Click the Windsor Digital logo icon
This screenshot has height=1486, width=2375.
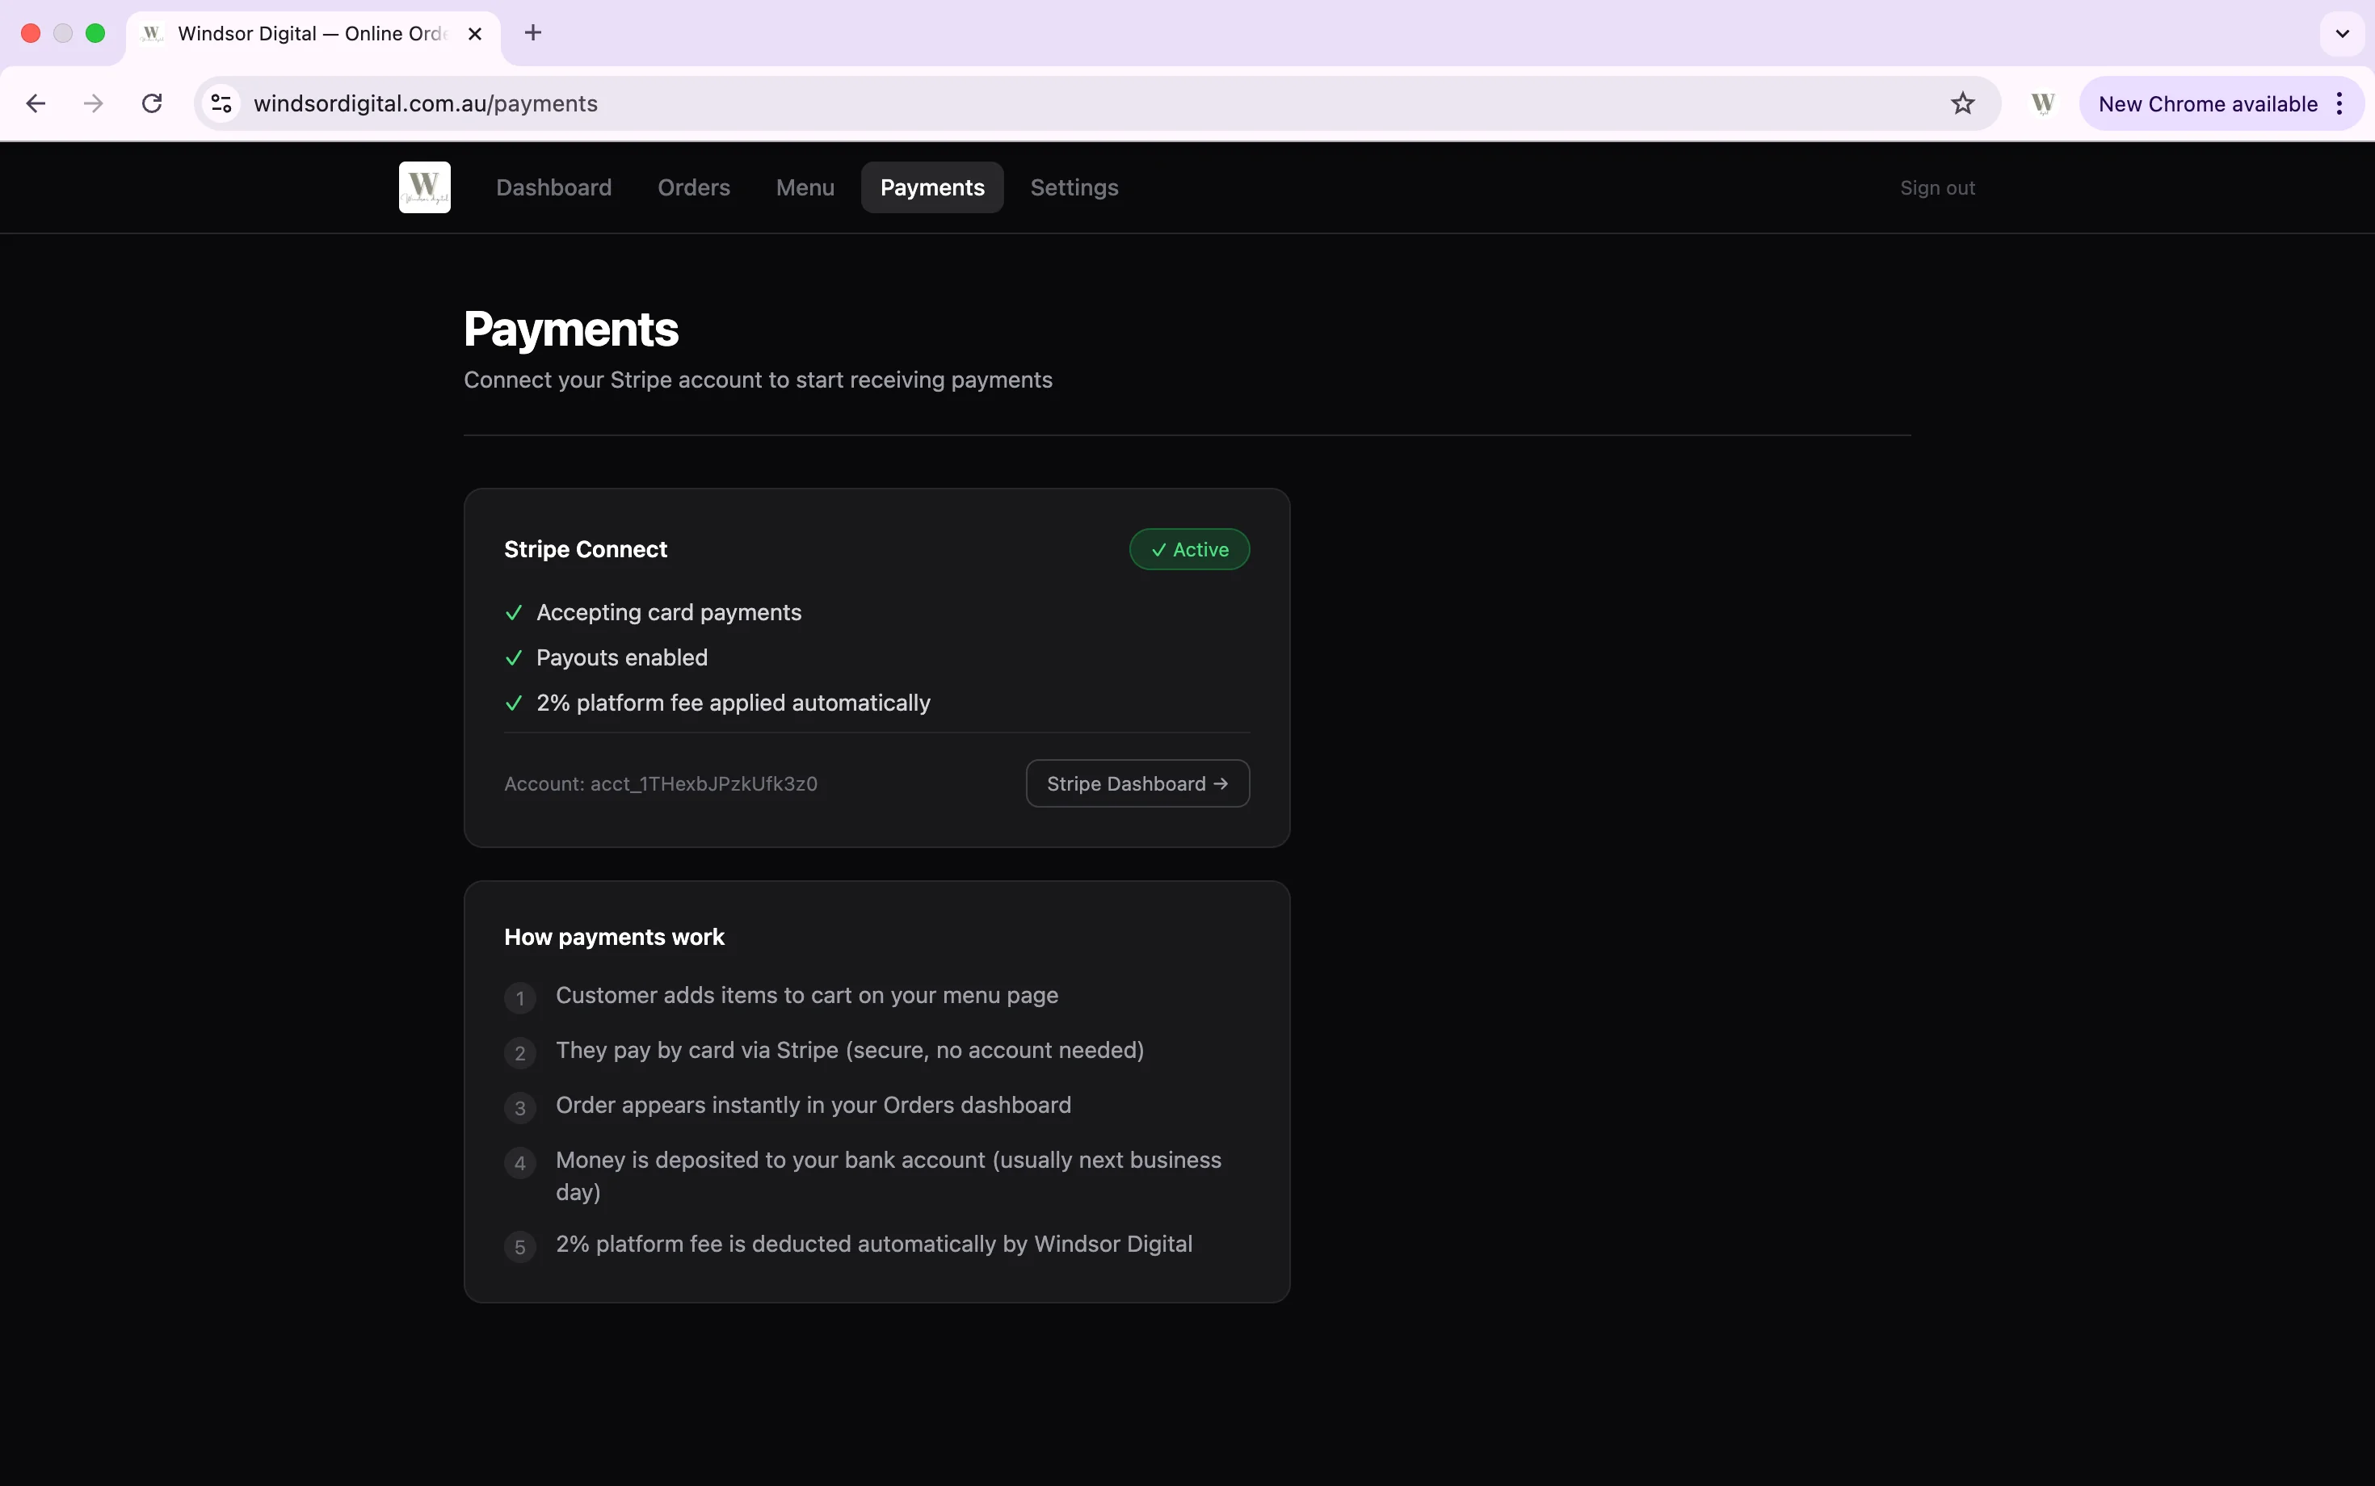pos(425,187)
